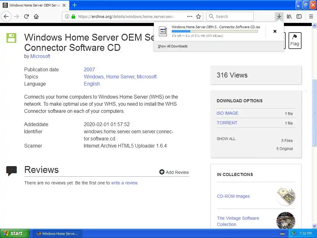Click the page scroll down arrow
Viewport: 317px width, 238px height.
tap(315, 226)
